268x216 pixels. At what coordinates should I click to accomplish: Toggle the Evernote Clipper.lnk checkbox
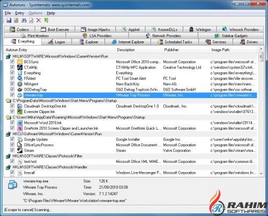[x=12, y=111]
